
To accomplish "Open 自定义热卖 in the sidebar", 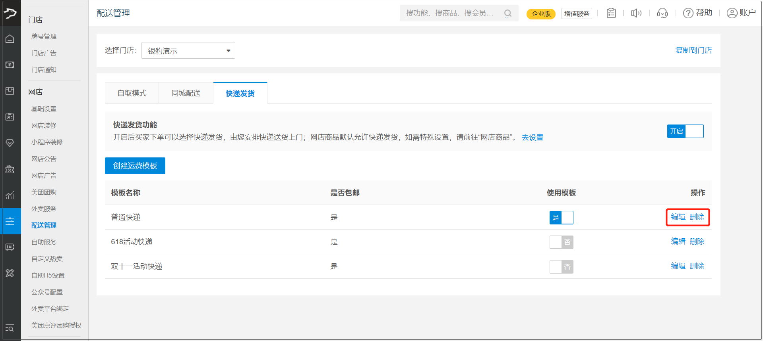I will pos(47,259).
